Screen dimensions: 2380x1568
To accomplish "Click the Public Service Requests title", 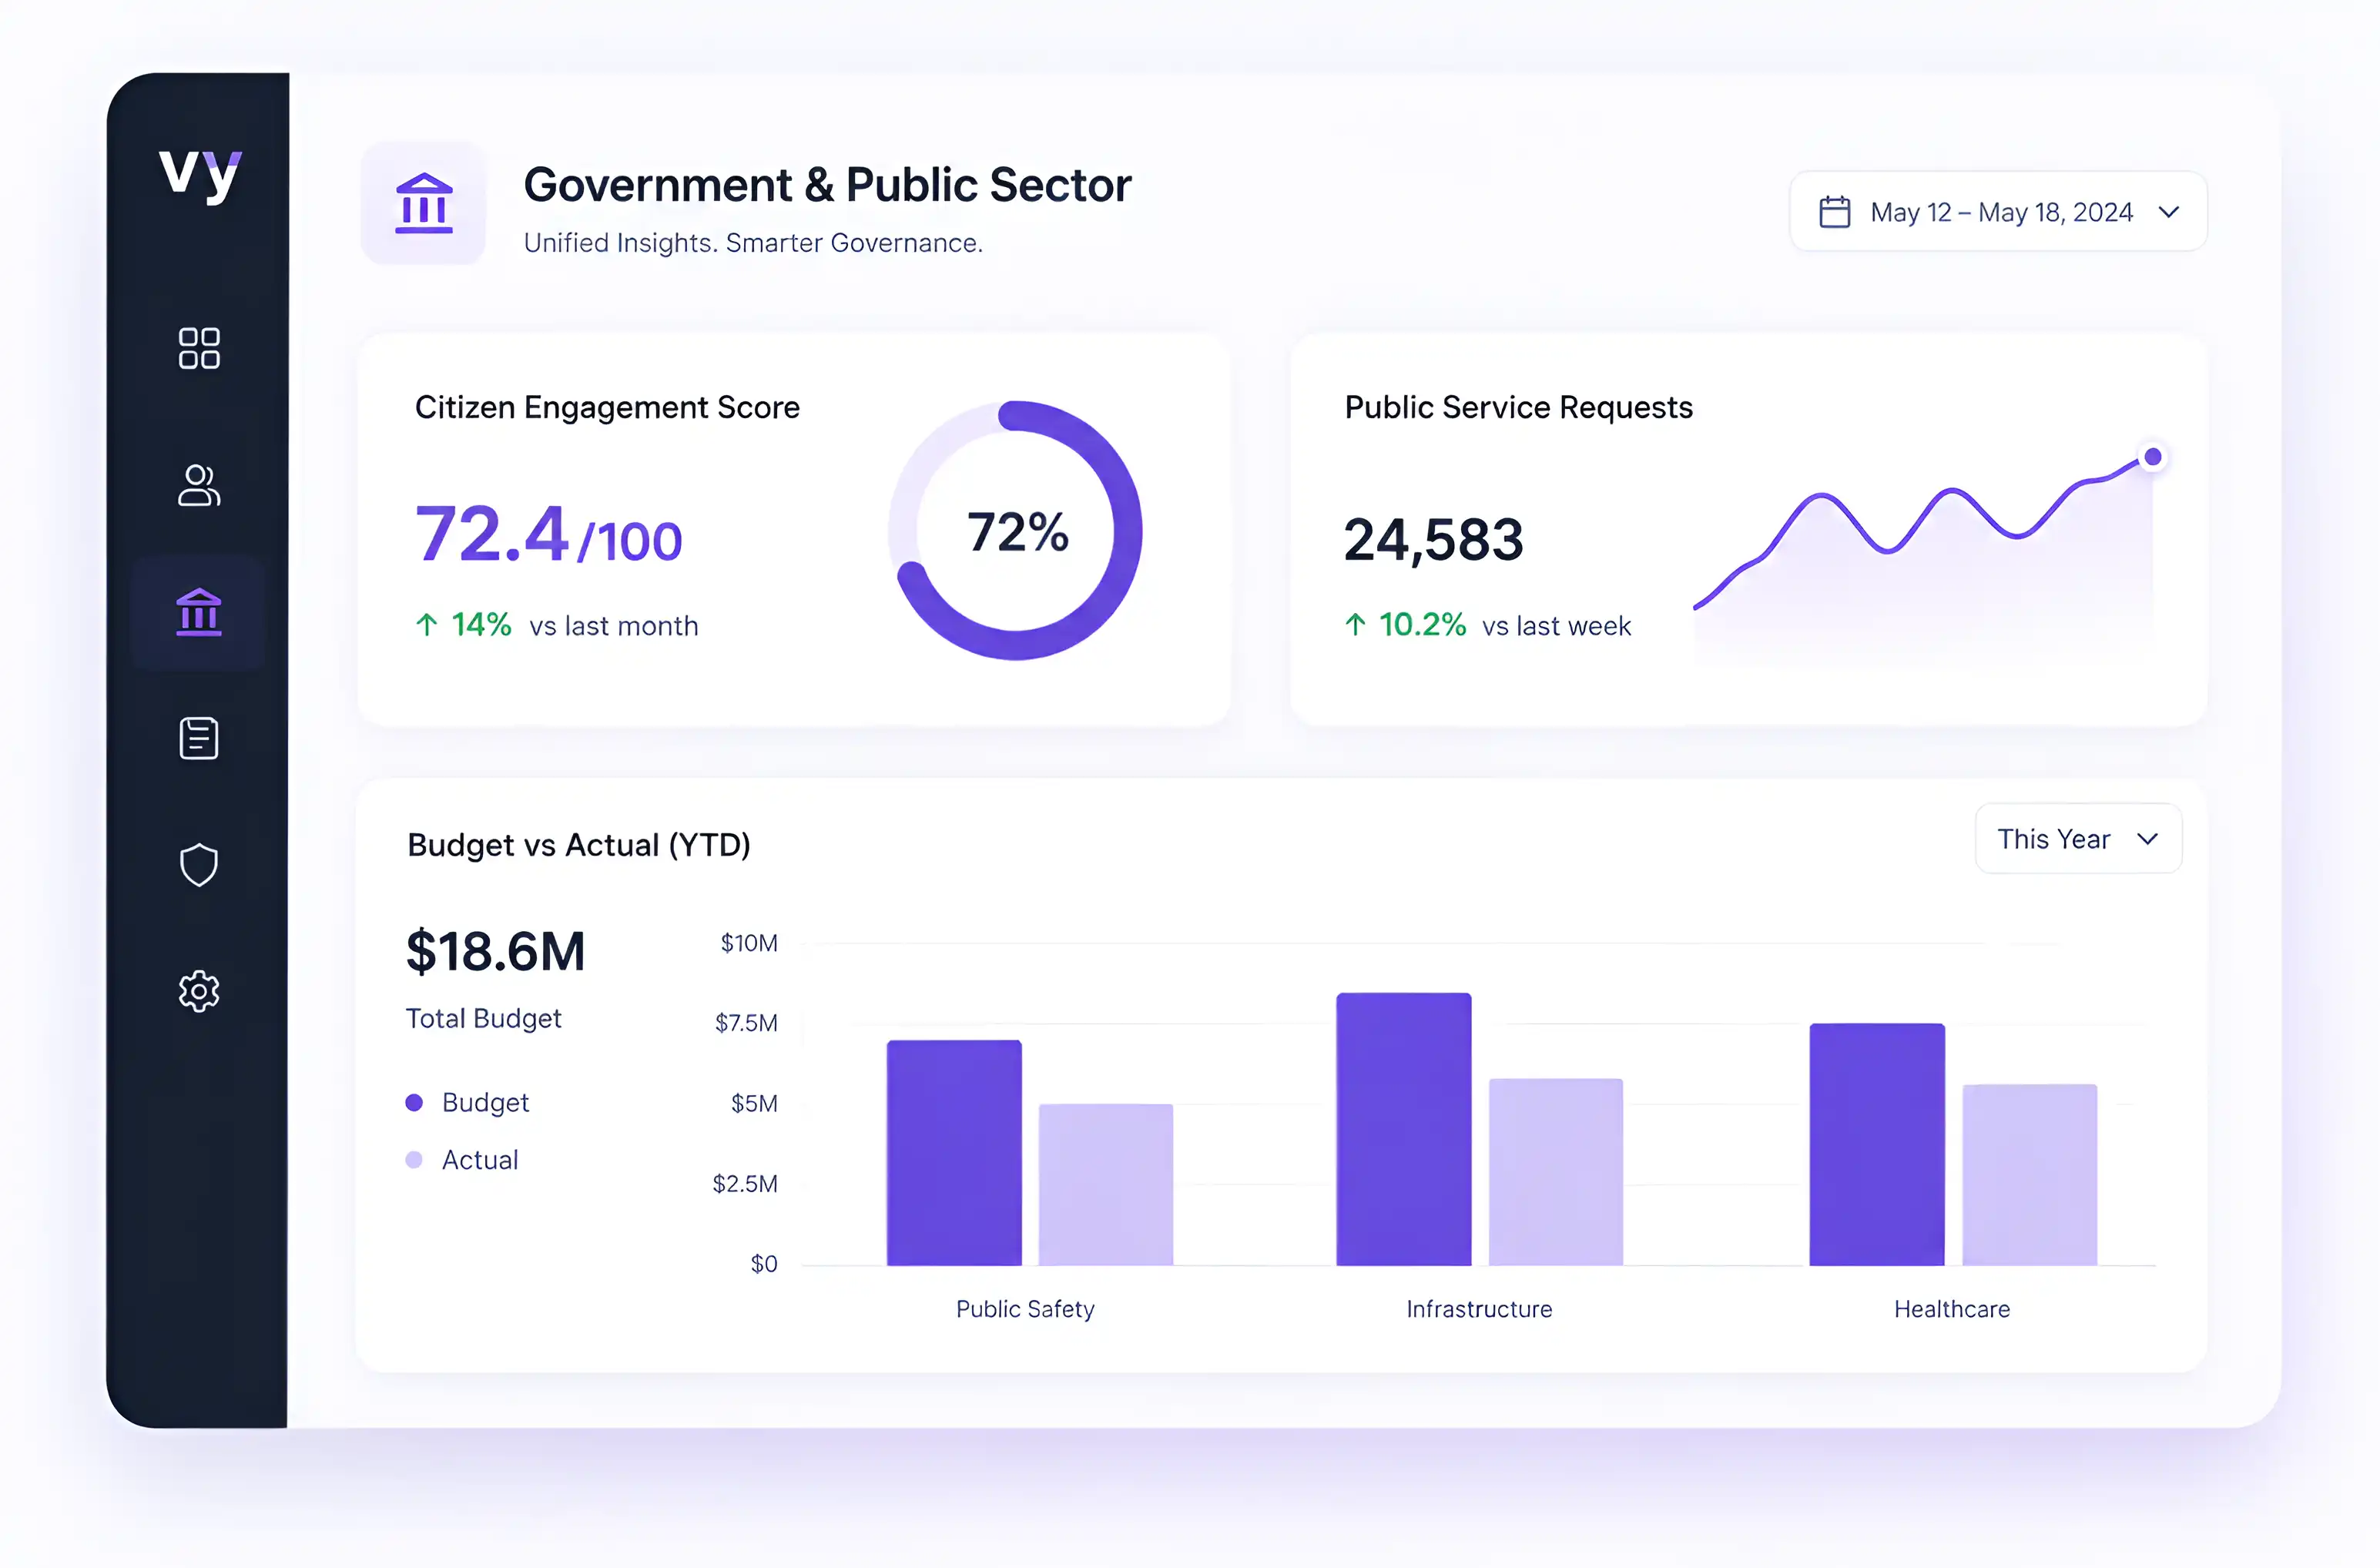I will click(x=1518, y=408).
